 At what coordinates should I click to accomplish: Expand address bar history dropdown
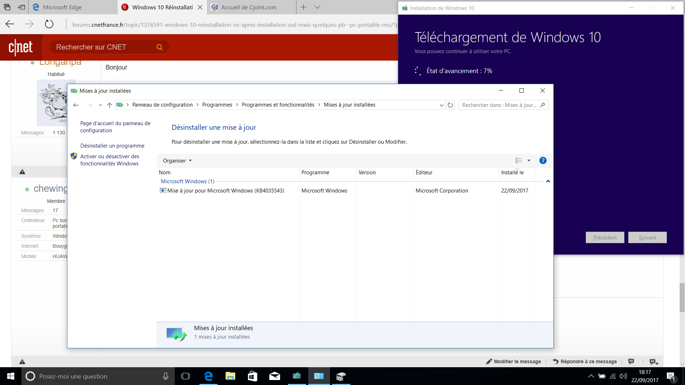point(441,105)
